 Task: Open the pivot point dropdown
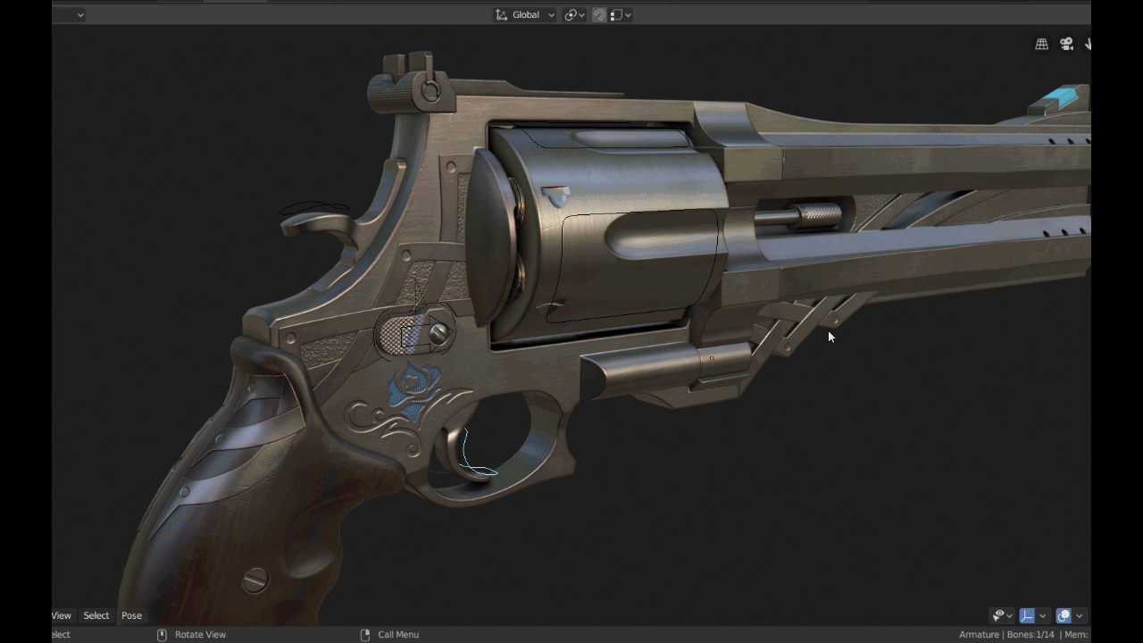point(574,15)
